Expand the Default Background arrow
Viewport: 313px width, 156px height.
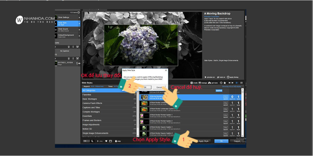(x=79, y=36)
